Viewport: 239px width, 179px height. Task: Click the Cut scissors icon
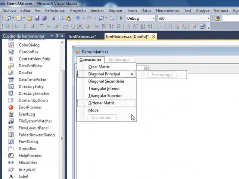tap(53, 18)
